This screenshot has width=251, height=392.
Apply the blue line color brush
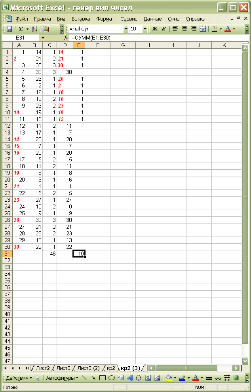pyautogui.click(x=182, y=378)
